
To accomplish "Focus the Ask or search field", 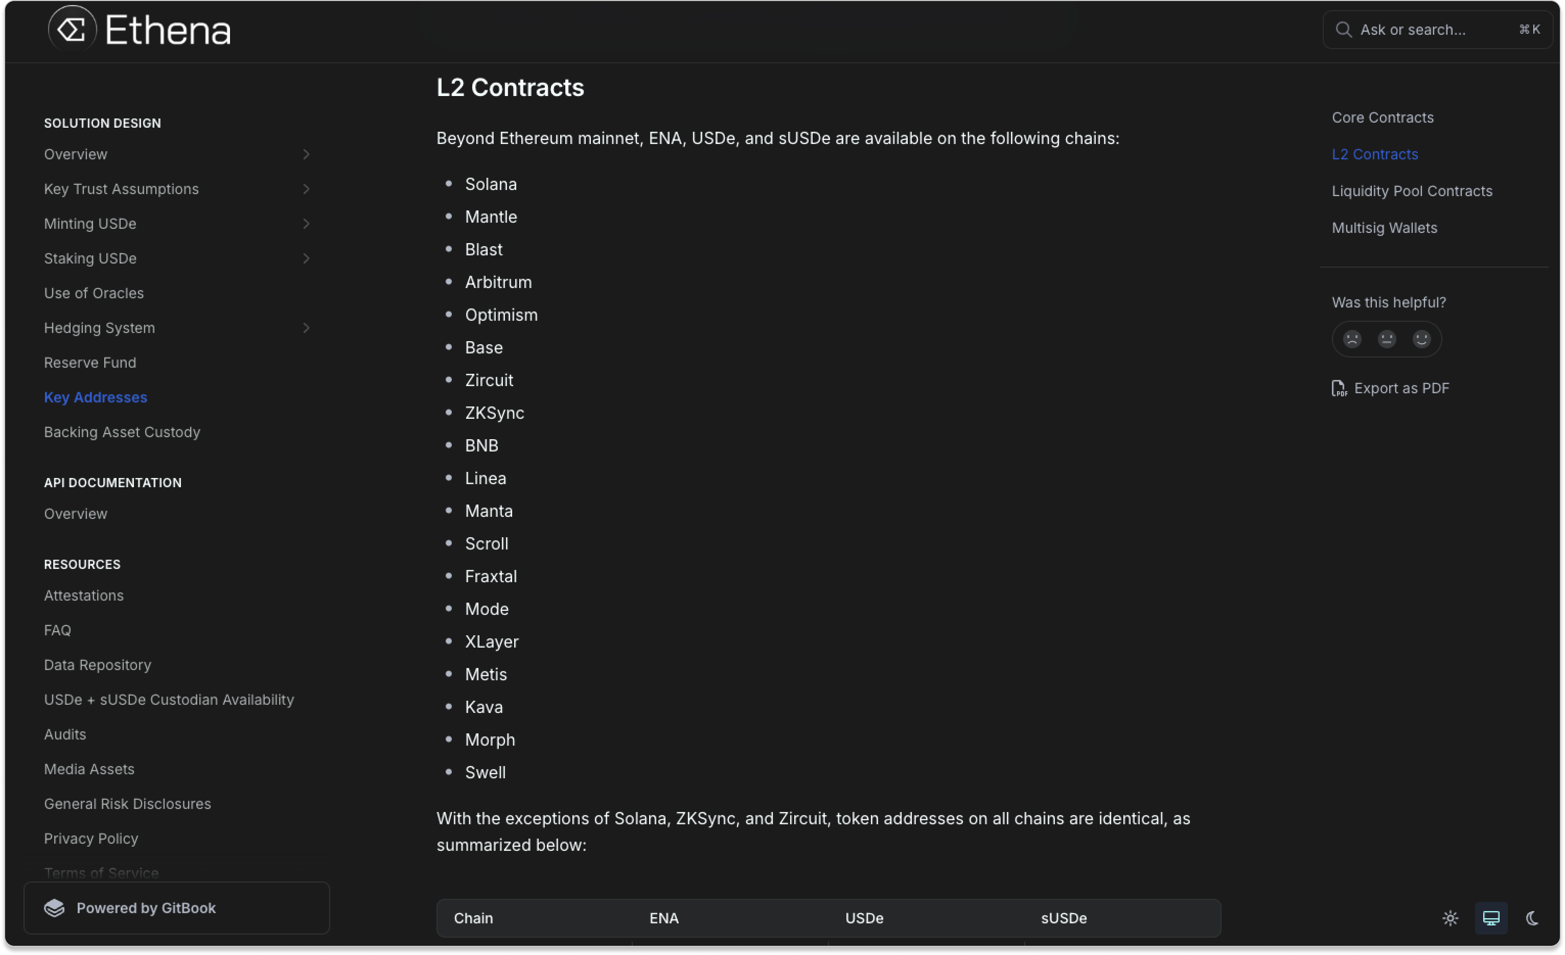I will [x=1429, y=30].
